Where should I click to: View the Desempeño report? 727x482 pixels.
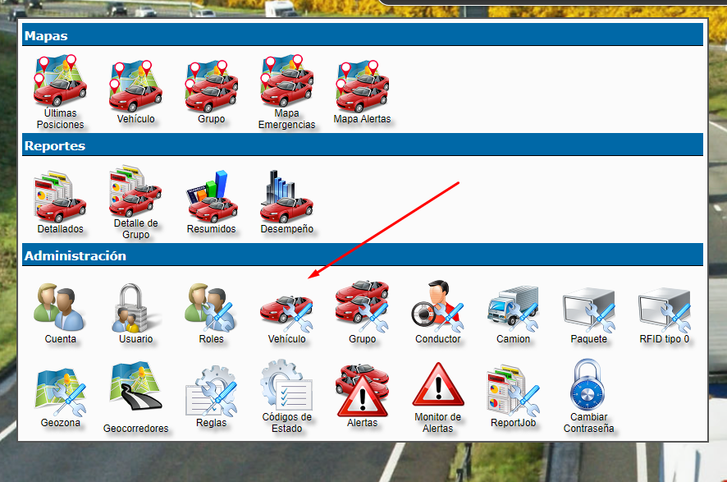pos(286,195)
